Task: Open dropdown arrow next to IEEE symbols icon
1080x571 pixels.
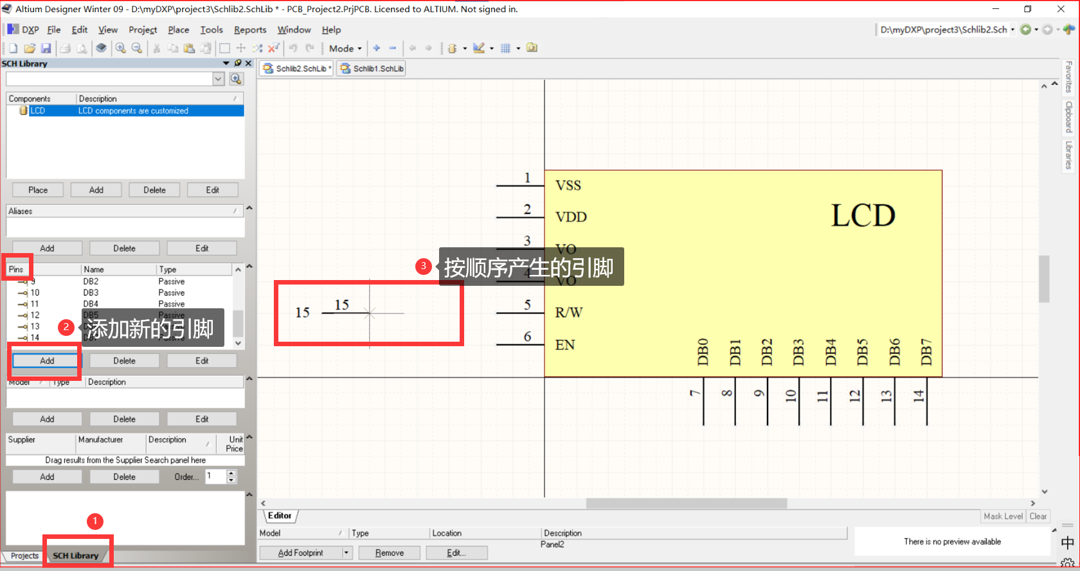Action: pos(465,48)
